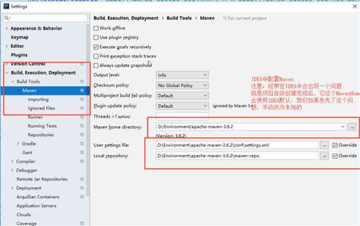
Task: Click the For current project indicator icon
Action: pos(225,18)
